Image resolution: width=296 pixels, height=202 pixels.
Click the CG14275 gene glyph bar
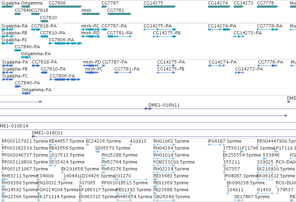pyautogui.click(x=160, y=7)
